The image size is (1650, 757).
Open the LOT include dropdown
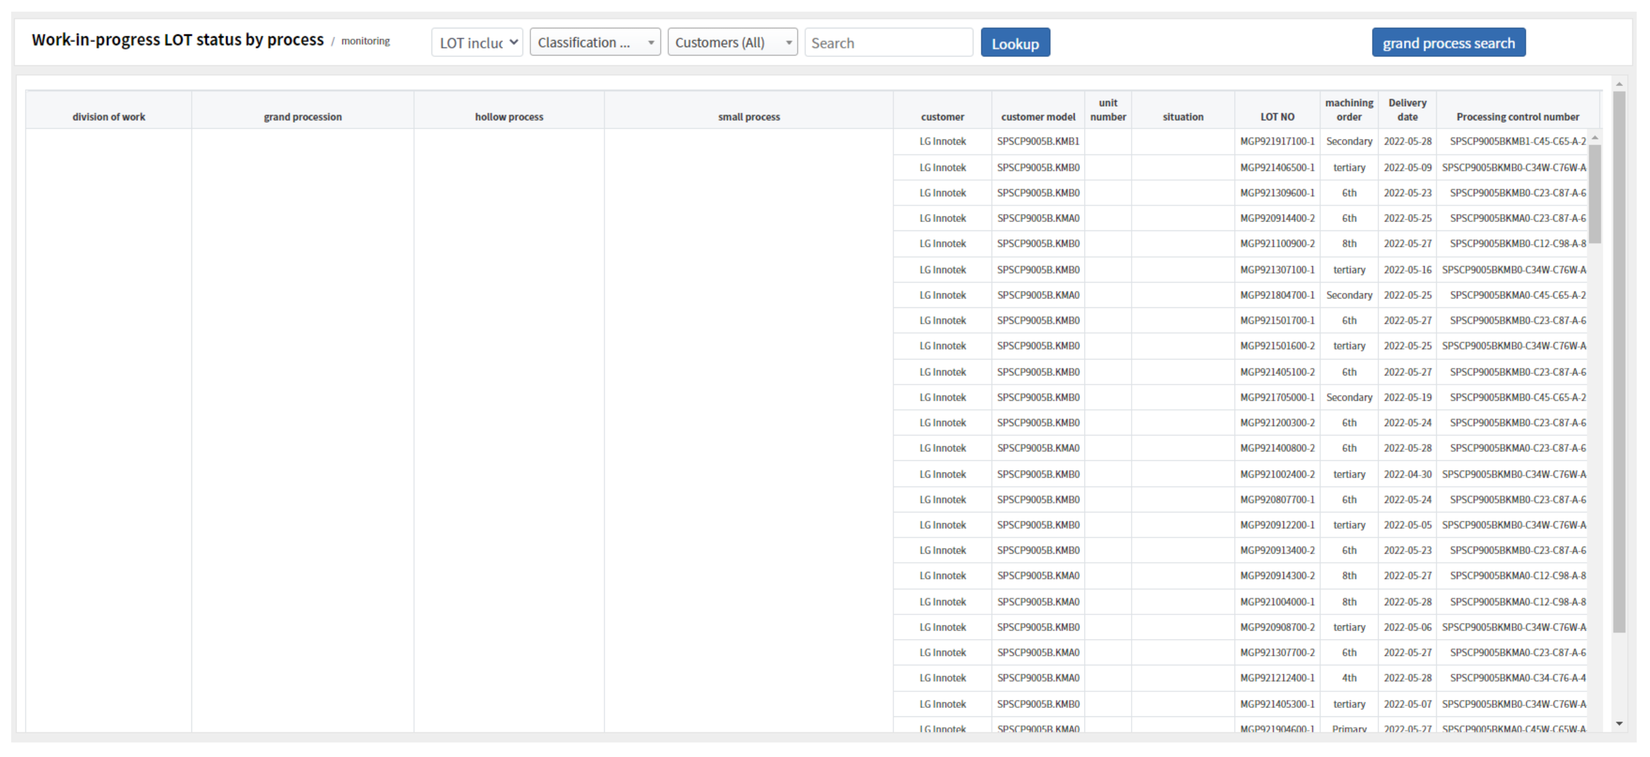point(477,43)
